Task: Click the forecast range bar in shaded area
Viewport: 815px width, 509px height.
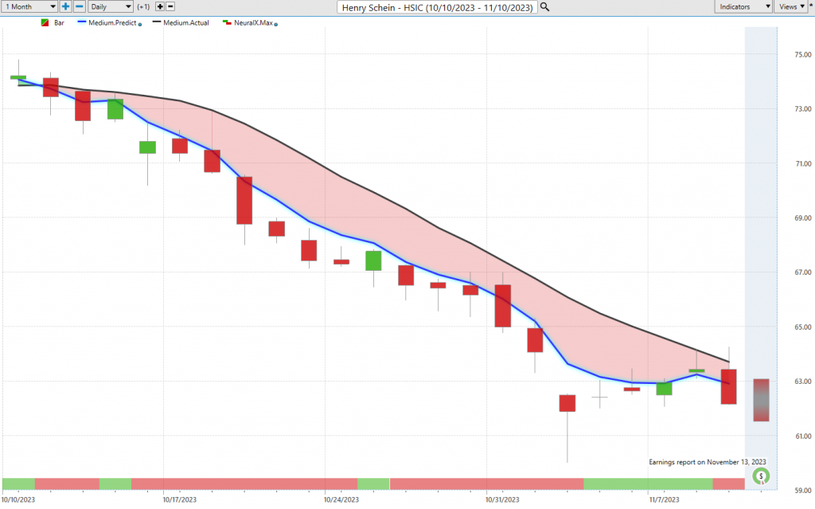Action: 761,400
